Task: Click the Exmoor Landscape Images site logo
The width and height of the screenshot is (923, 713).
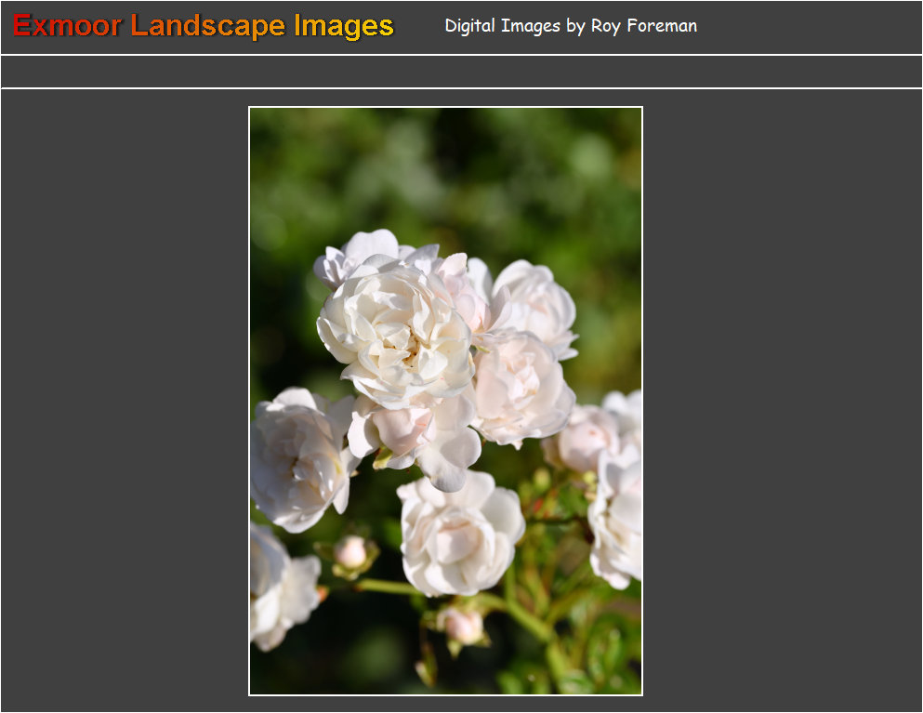Action: pos(201,26)
